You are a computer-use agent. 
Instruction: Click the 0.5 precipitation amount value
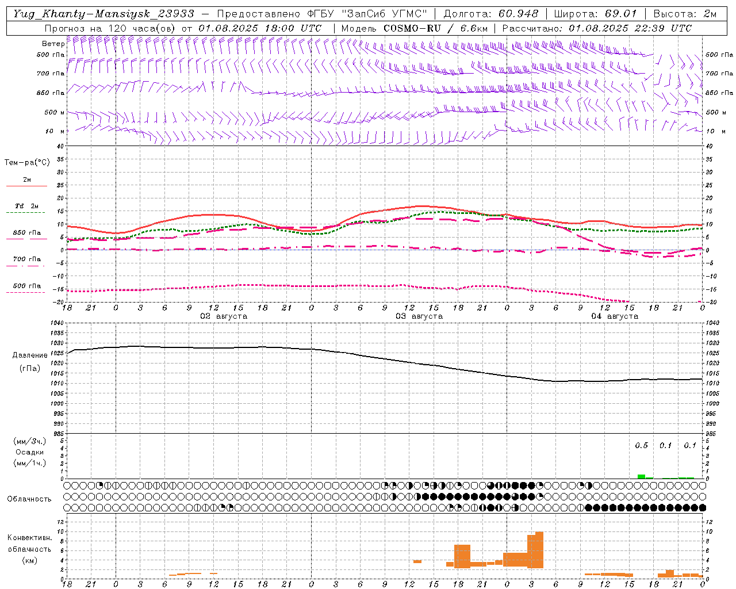pyautogui.click(x=641, y=445)
